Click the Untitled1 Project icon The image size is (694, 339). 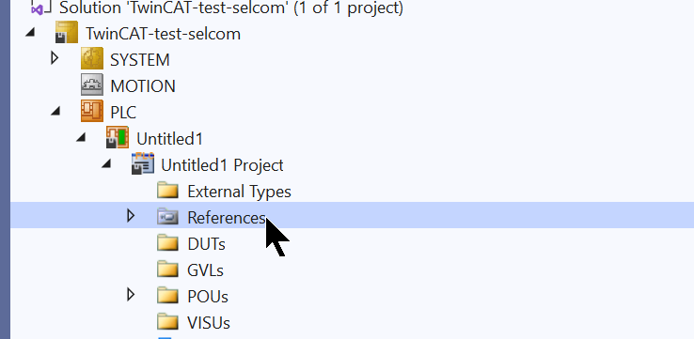click(143, 164)
